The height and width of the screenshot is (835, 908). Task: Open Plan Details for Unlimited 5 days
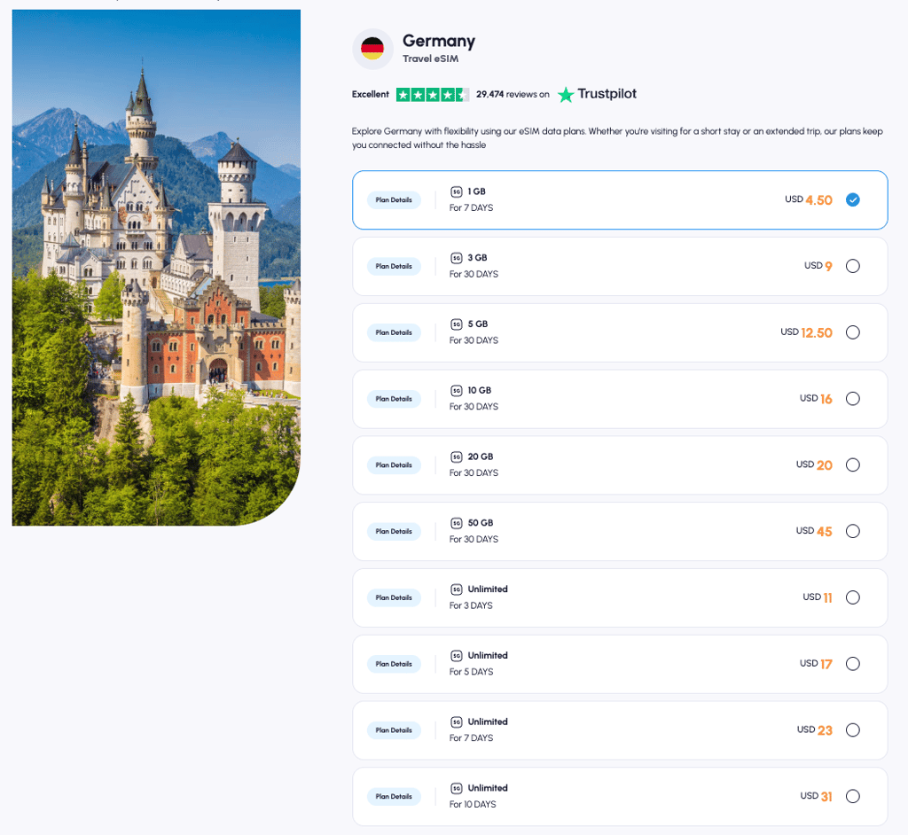click(x=394, y=664)
